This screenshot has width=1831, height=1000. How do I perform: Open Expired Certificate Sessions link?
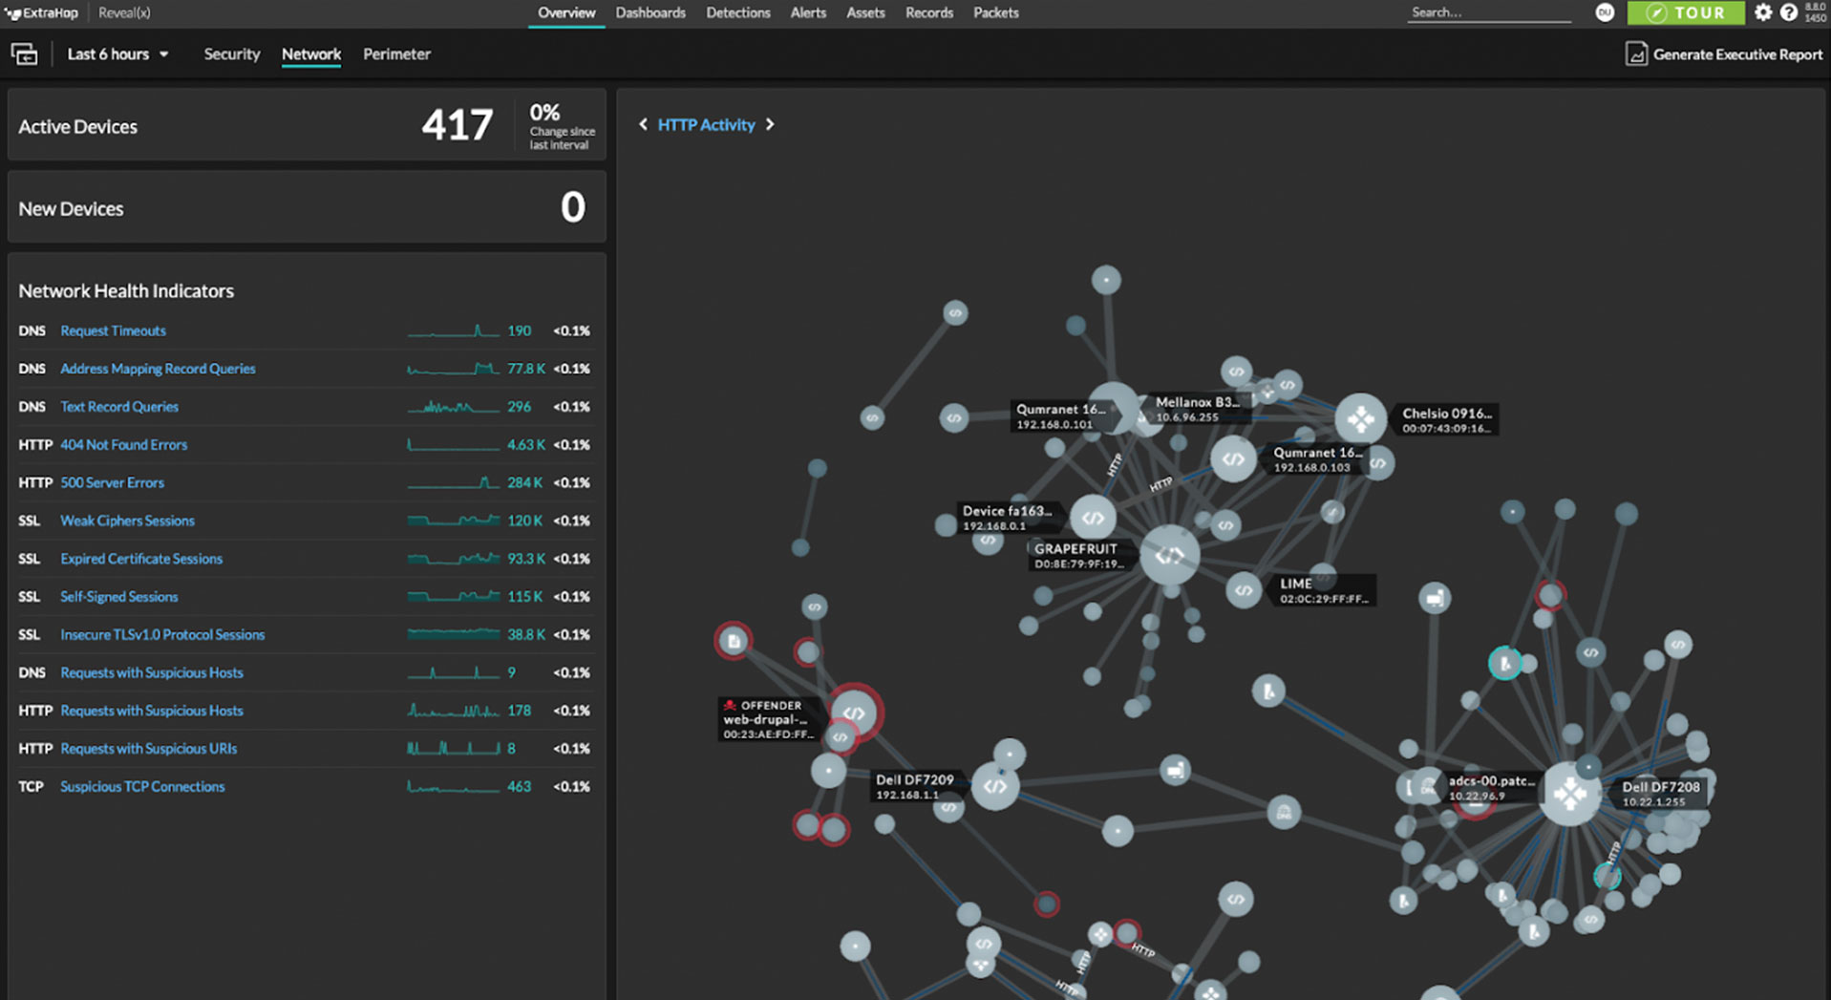coord(141,559)
